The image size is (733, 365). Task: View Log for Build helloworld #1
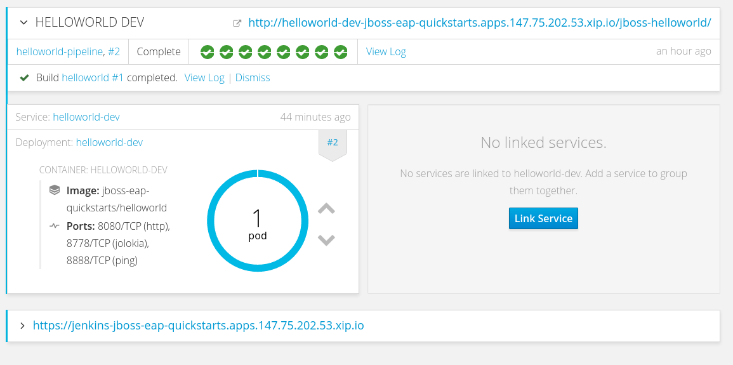[204, 77]
